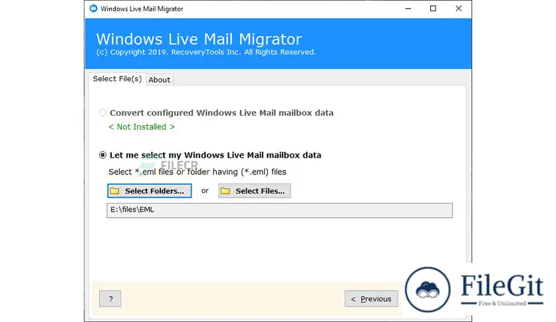556x322 pixels.
Task: Click the Windows Live Mail Migrator title bar icon
Action: (93, 9)
